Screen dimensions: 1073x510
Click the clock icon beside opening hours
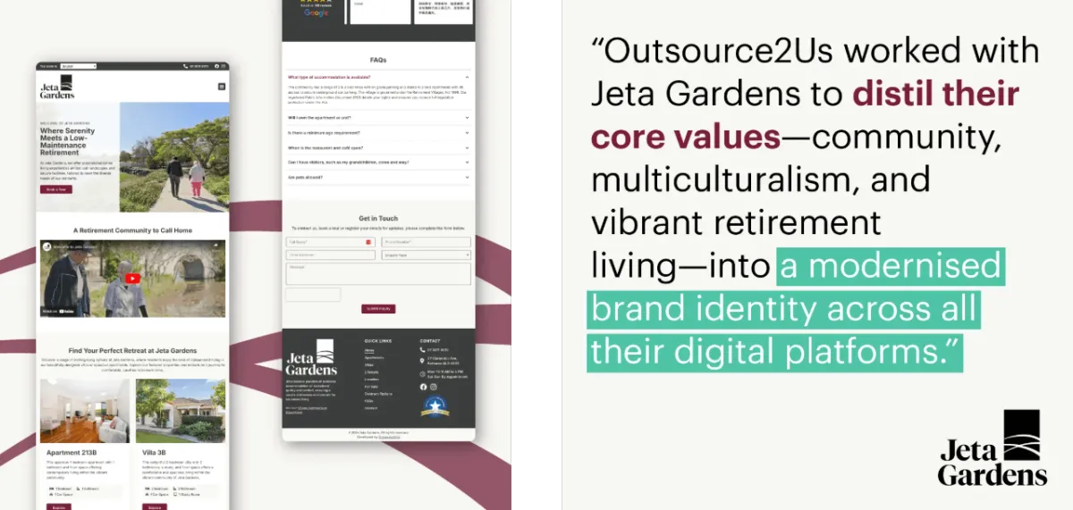422,374
